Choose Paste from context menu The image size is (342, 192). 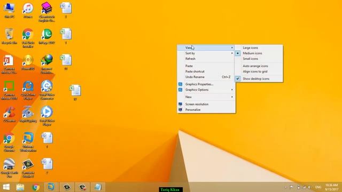(206, 66)
